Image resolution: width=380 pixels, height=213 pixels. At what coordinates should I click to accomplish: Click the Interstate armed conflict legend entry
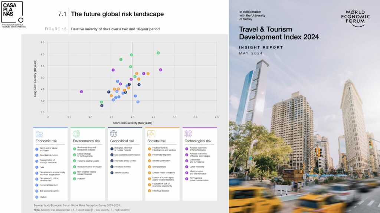pyautogui.click(x=125, y=161)
